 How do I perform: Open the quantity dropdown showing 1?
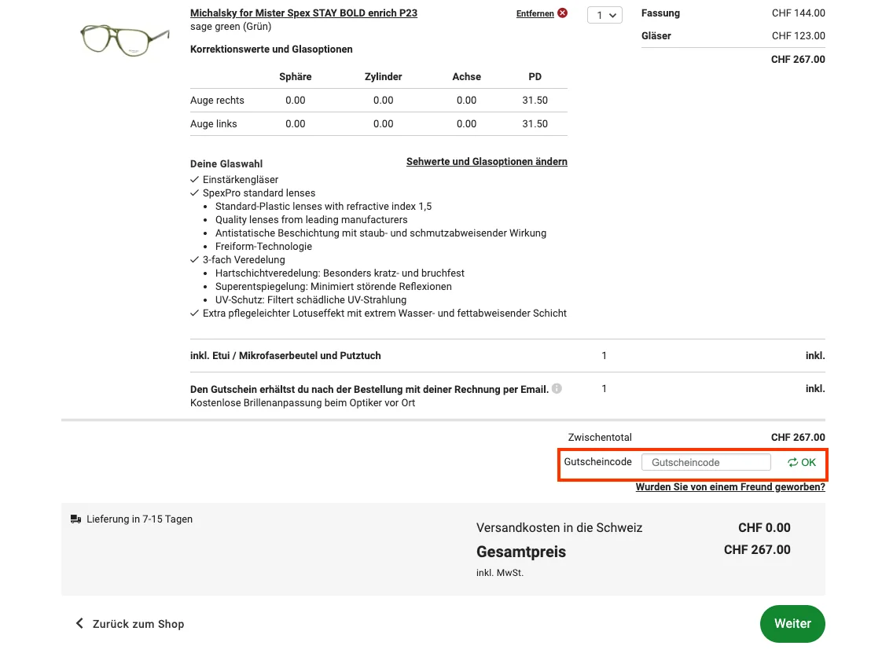click(605, 14)
